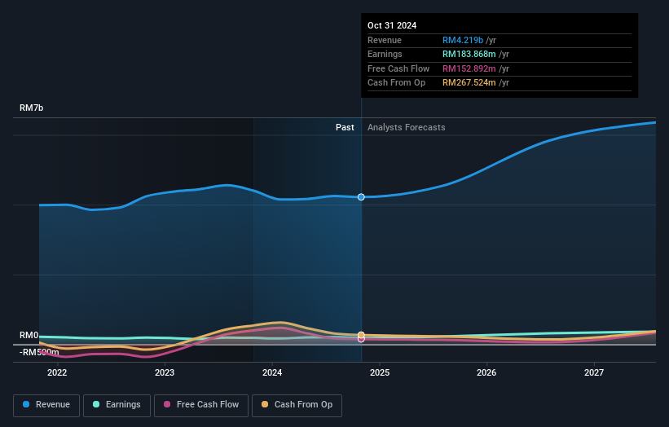Toggle the Cash From Op legend series
The image size is (669, 427).
pyautogui.click(x=297, y=405)
